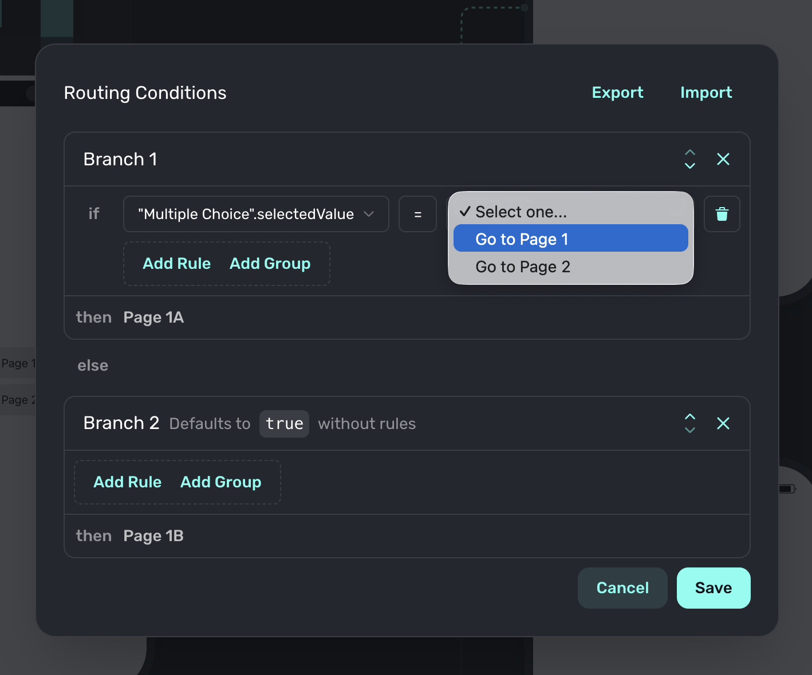Click Add Rule in Branch 1

tap(176, 264)
